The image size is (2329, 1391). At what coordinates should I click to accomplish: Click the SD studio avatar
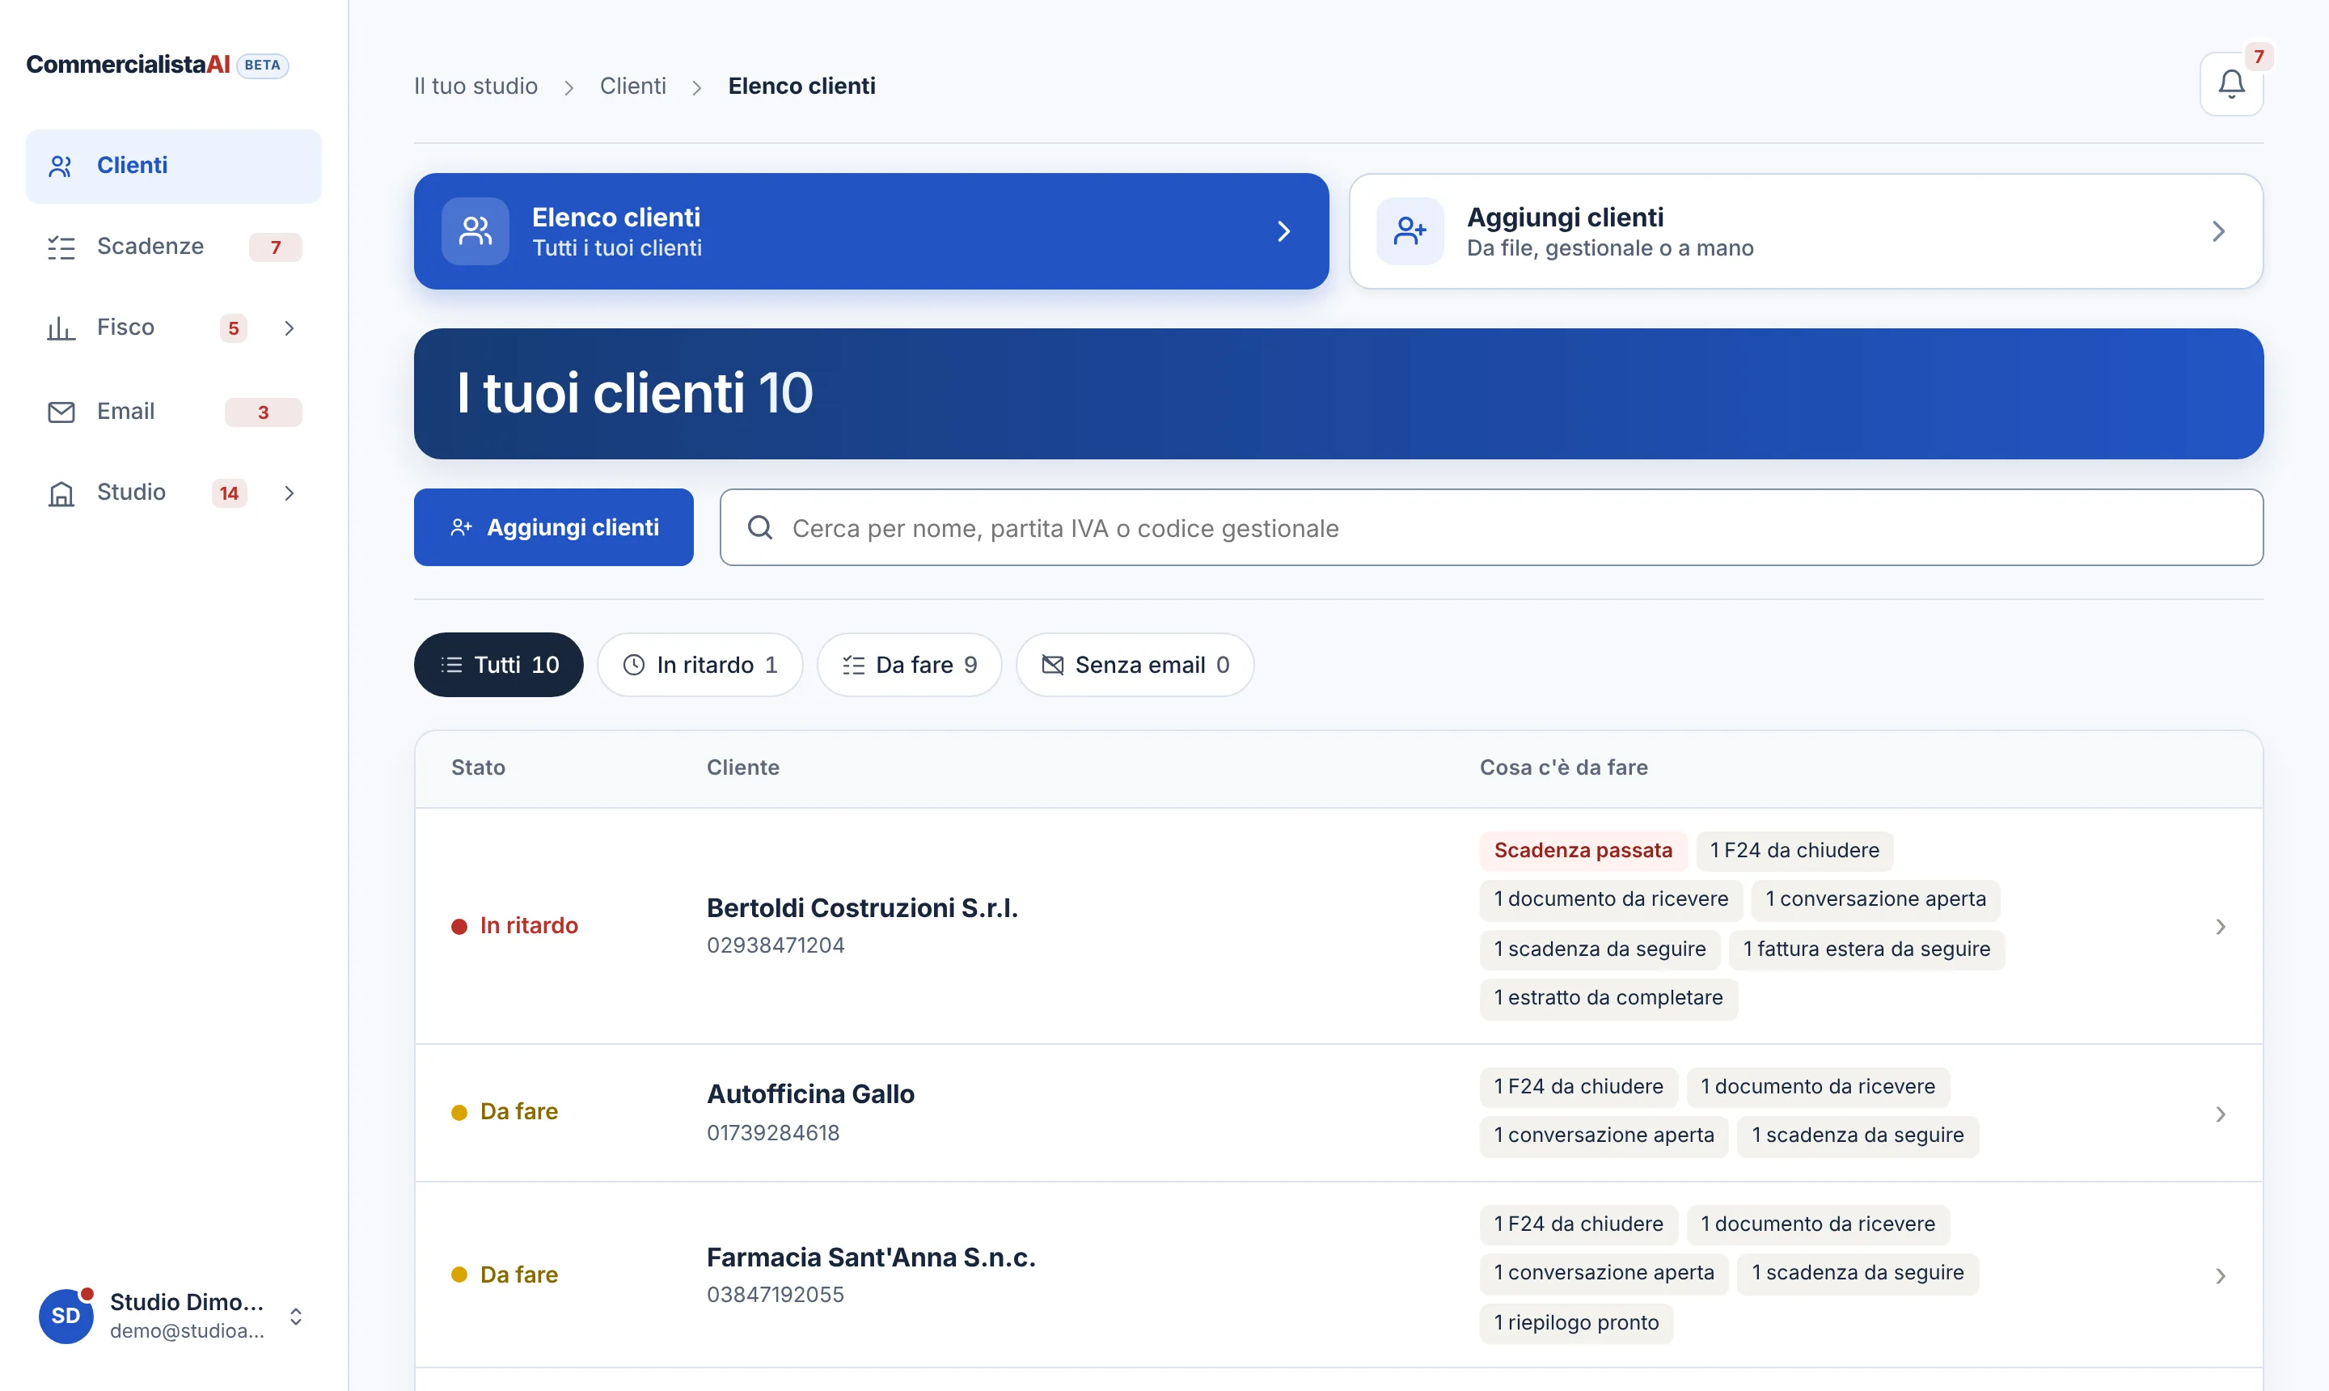click(x=66, y=1316)
